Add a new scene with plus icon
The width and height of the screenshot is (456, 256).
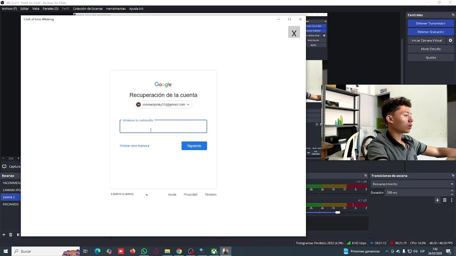pyautogui.click(x=4, y=235)
